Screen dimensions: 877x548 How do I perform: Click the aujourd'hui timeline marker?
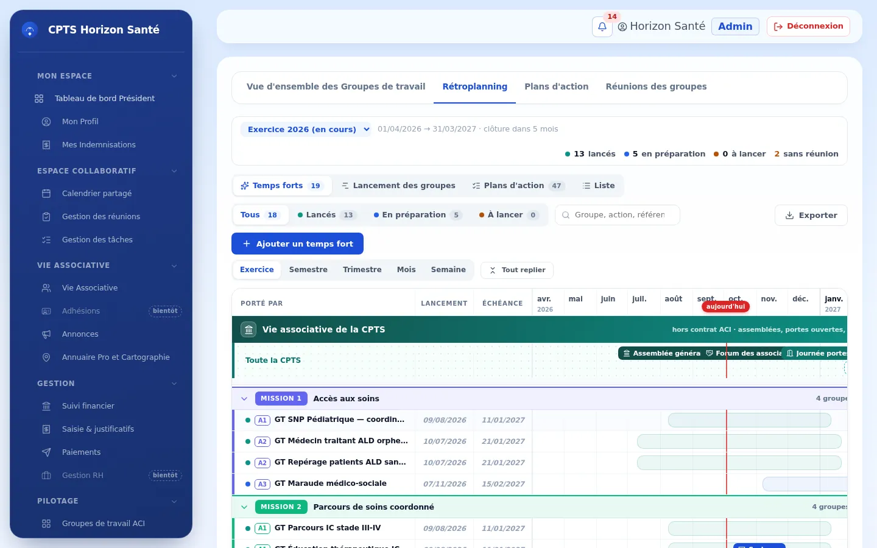725,307
